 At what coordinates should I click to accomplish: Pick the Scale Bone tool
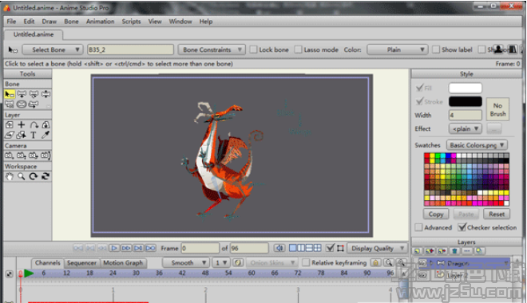[34, 94]
